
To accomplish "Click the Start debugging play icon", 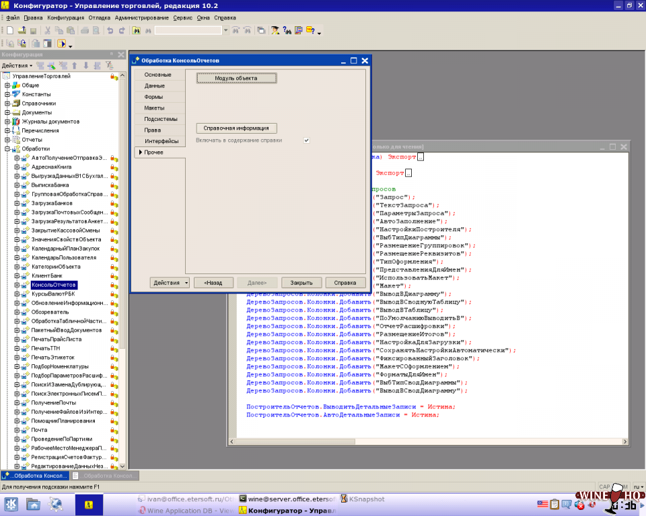I will pos(61,44).
